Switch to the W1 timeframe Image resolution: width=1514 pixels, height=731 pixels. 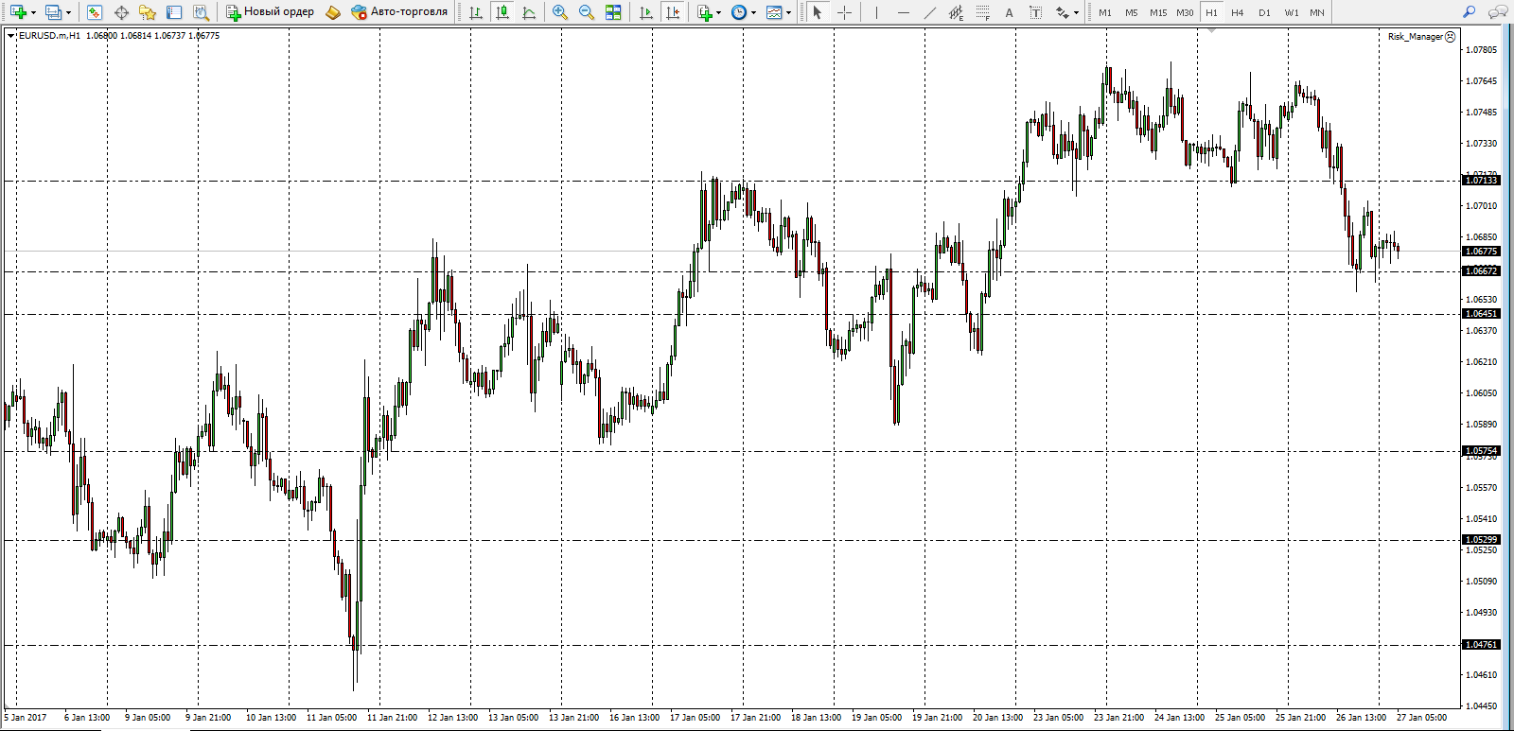point(1292,12)
